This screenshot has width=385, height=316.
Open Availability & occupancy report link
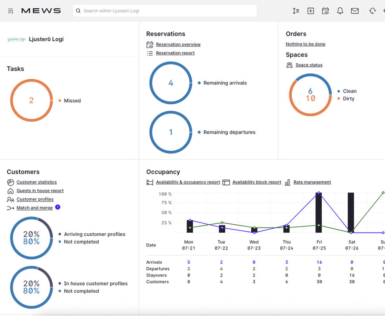pyautogui.click(x=188, y=182)
